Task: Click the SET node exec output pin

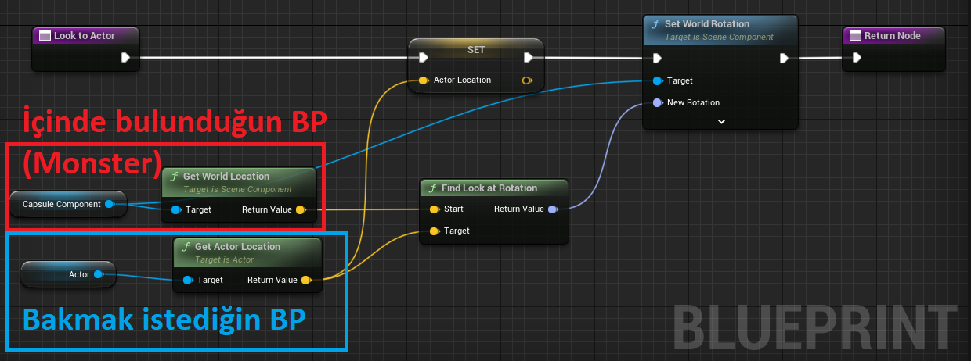Action: [529, 57]
